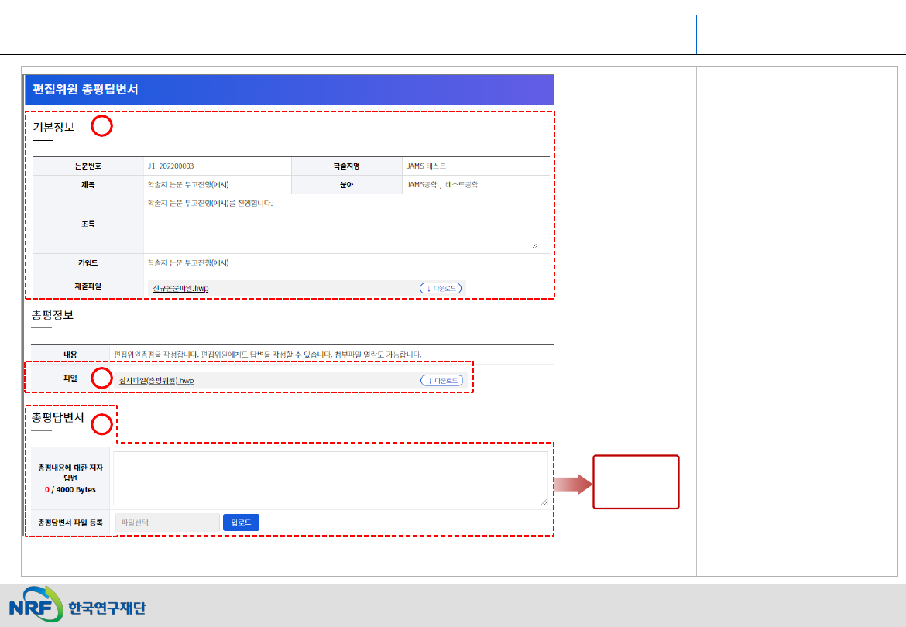Focus the author reply text area
Viewport: 906px width, 627px height.
click(329, 478)
